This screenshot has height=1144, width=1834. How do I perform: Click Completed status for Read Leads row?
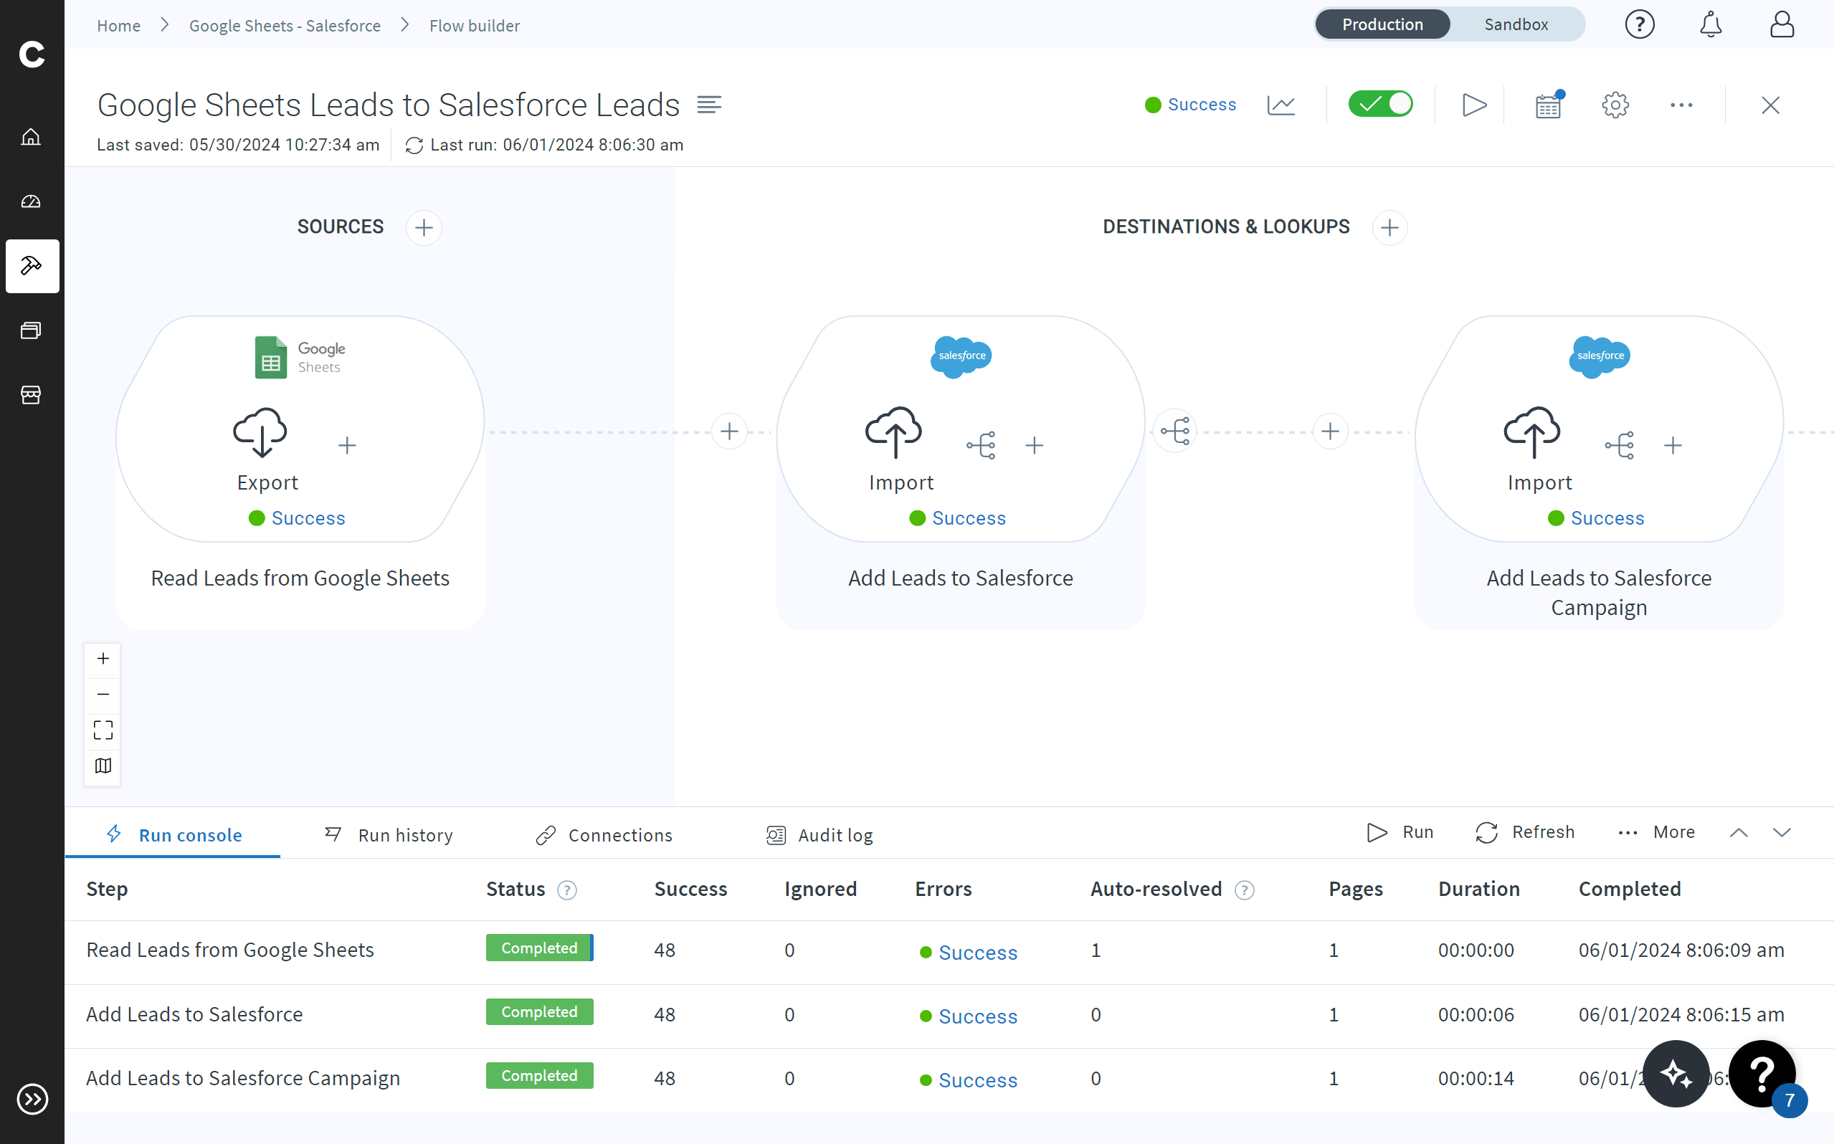pos(539,948)
